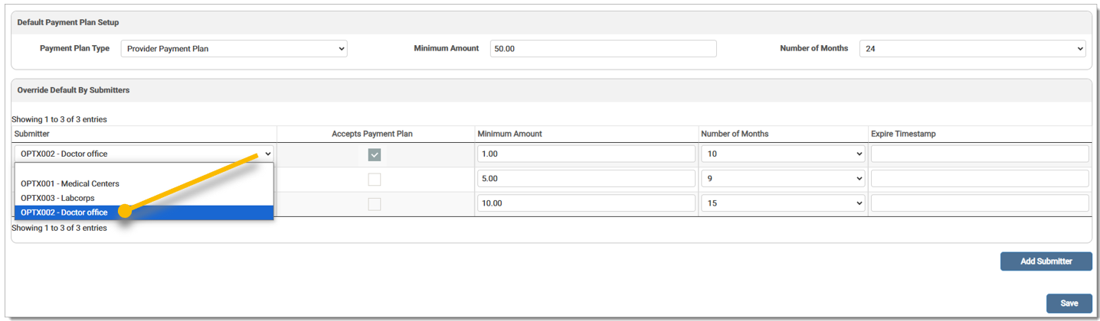
Task: Click the first row Expire Timestamp field
Action: [x=979, y=154]
